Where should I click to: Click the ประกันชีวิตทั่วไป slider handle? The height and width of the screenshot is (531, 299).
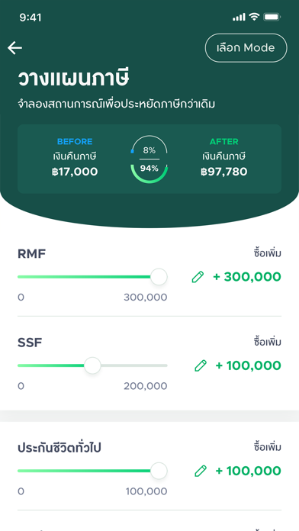click(x=159, y=471)
